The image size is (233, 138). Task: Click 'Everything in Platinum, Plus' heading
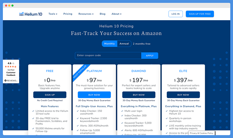coord(139,106)
